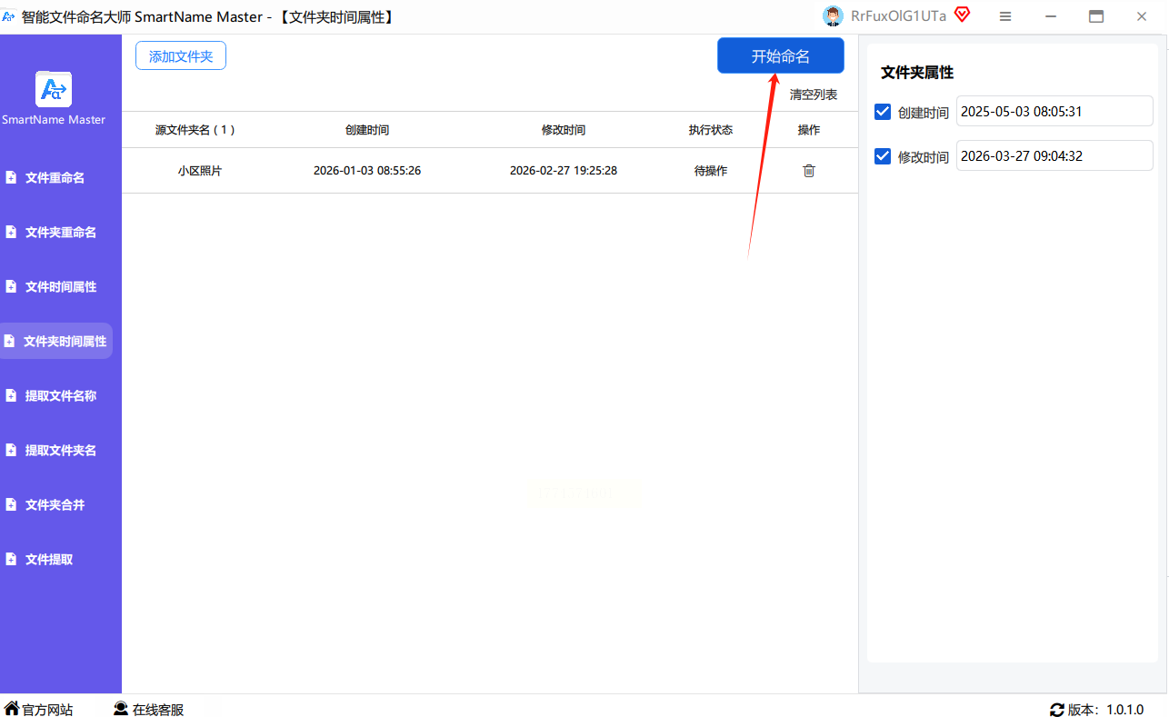Open 提取文件名称 section
Screen dimensions: 1169x717
pos(61,396)
